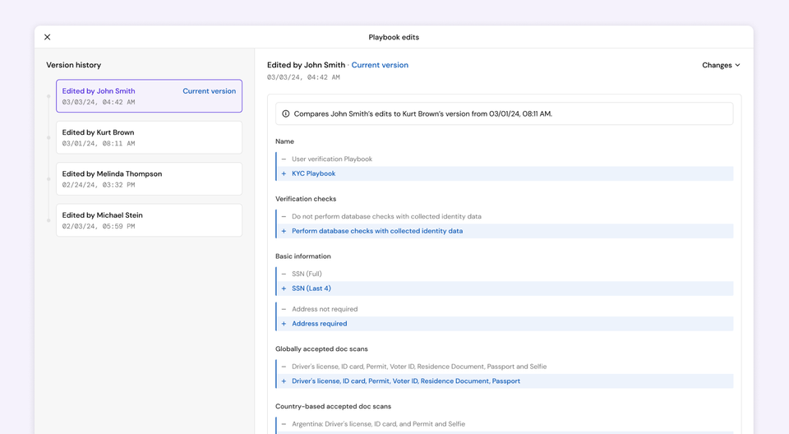Select version edited by John Smith
Viewport: 789px width, 434px height.
click(x=149, y=96)
